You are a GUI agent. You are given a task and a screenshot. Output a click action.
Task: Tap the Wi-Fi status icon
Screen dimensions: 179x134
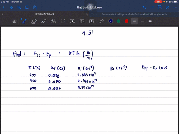(x=167, y=2)
